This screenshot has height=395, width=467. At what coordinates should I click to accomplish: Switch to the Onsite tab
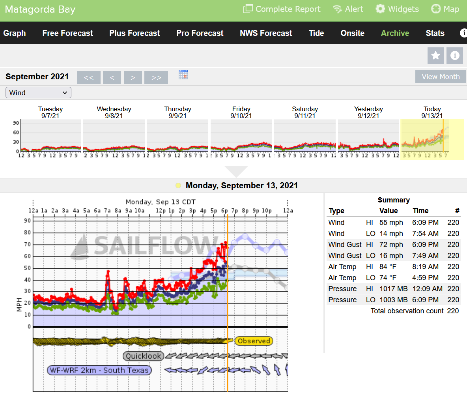point(352,33)
